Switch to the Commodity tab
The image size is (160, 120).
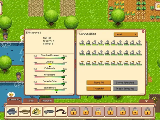[x=14, y=99]
